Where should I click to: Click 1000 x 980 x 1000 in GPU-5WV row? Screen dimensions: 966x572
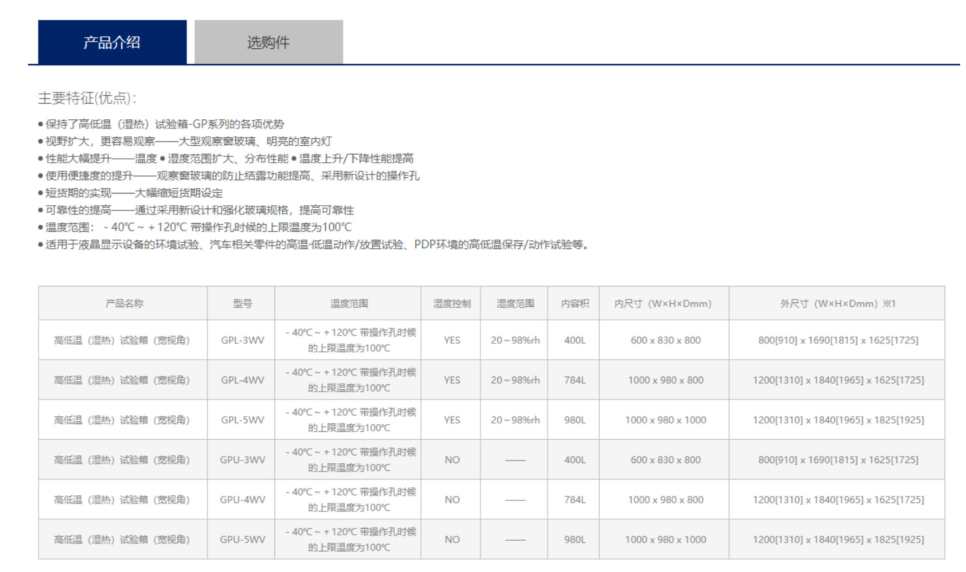665,539
